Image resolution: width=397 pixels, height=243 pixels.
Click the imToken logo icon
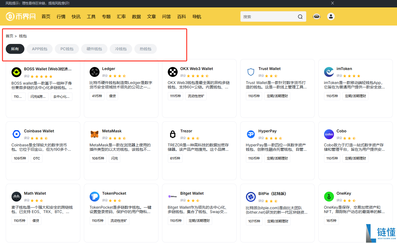(x=329, y=72)
